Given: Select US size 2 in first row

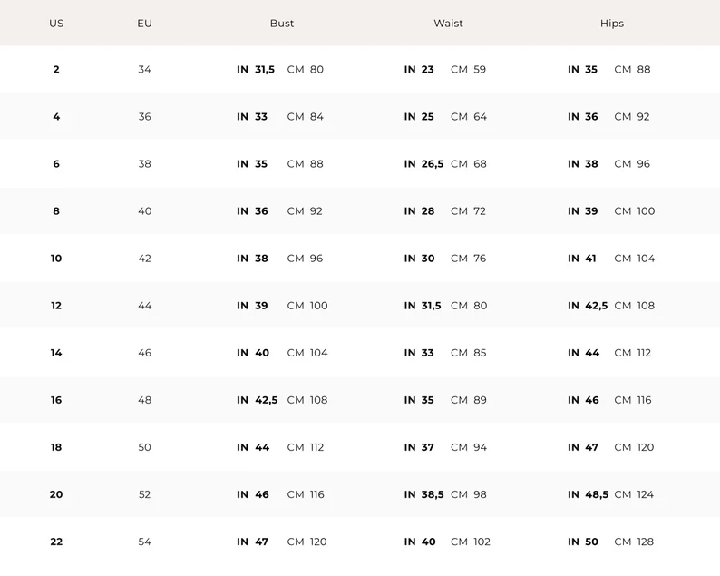Looking at the screenshot, I should point(56,70).
